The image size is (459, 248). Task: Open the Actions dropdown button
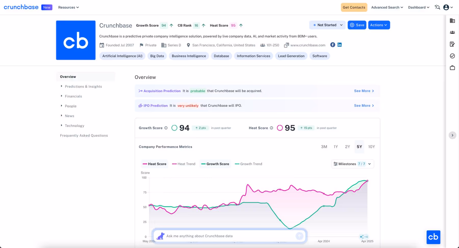click(x=379, y=25)
